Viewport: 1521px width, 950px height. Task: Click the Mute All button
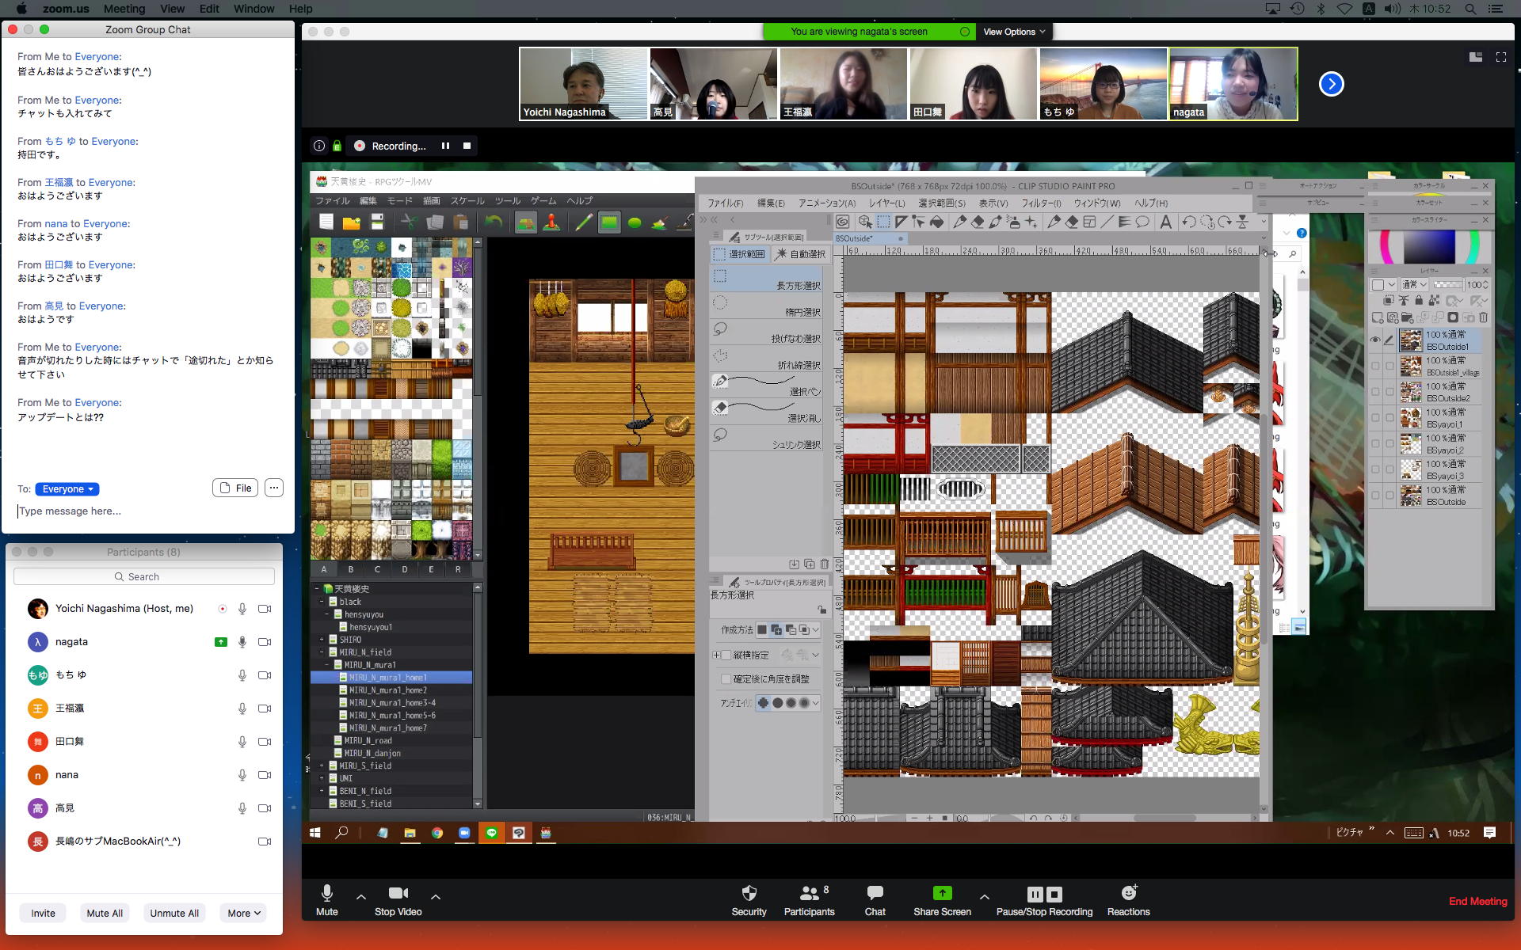point(105,913)
